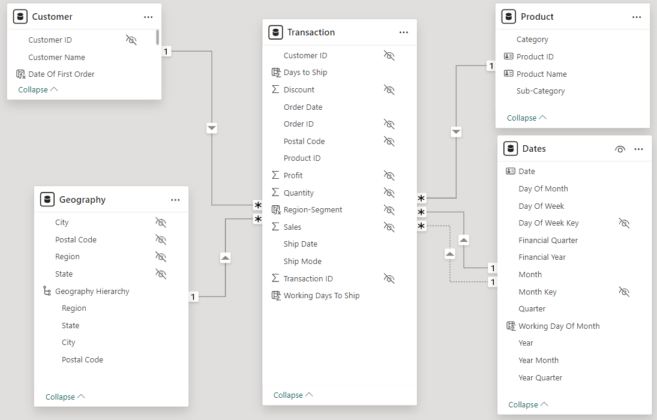Screen dimensions: 657x420
Task: Select the active Dates relationship filter arrow
Action: coord(463,240)
